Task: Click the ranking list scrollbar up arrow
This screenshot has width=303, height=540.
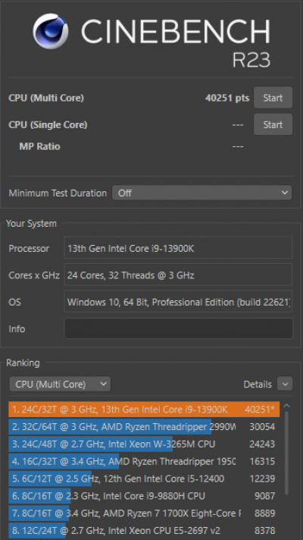Action: click(x=286, y=406)
